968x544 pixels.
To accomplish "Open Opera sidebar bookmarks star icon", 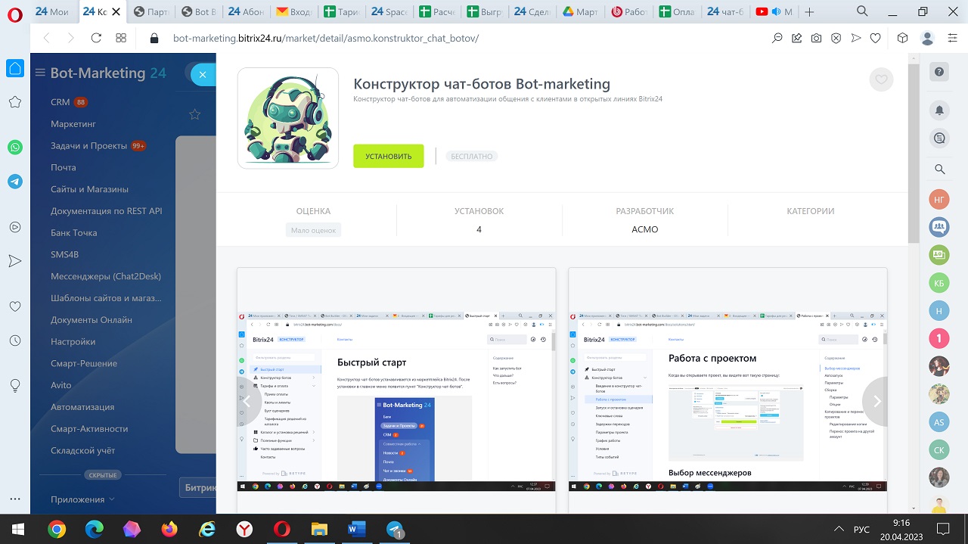I will click(x=15, y=101).
